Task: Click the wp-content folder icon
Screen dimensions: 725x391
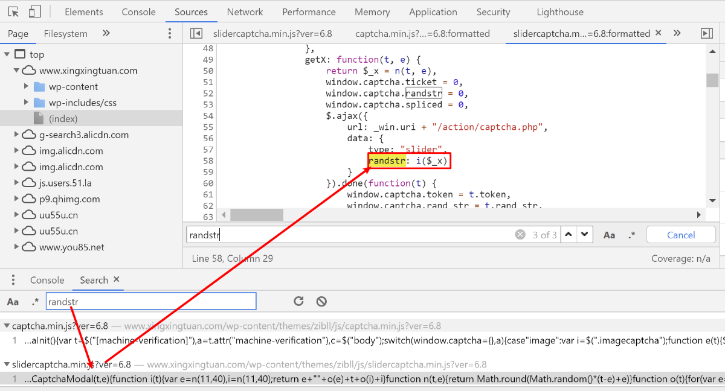Action: 39,86
